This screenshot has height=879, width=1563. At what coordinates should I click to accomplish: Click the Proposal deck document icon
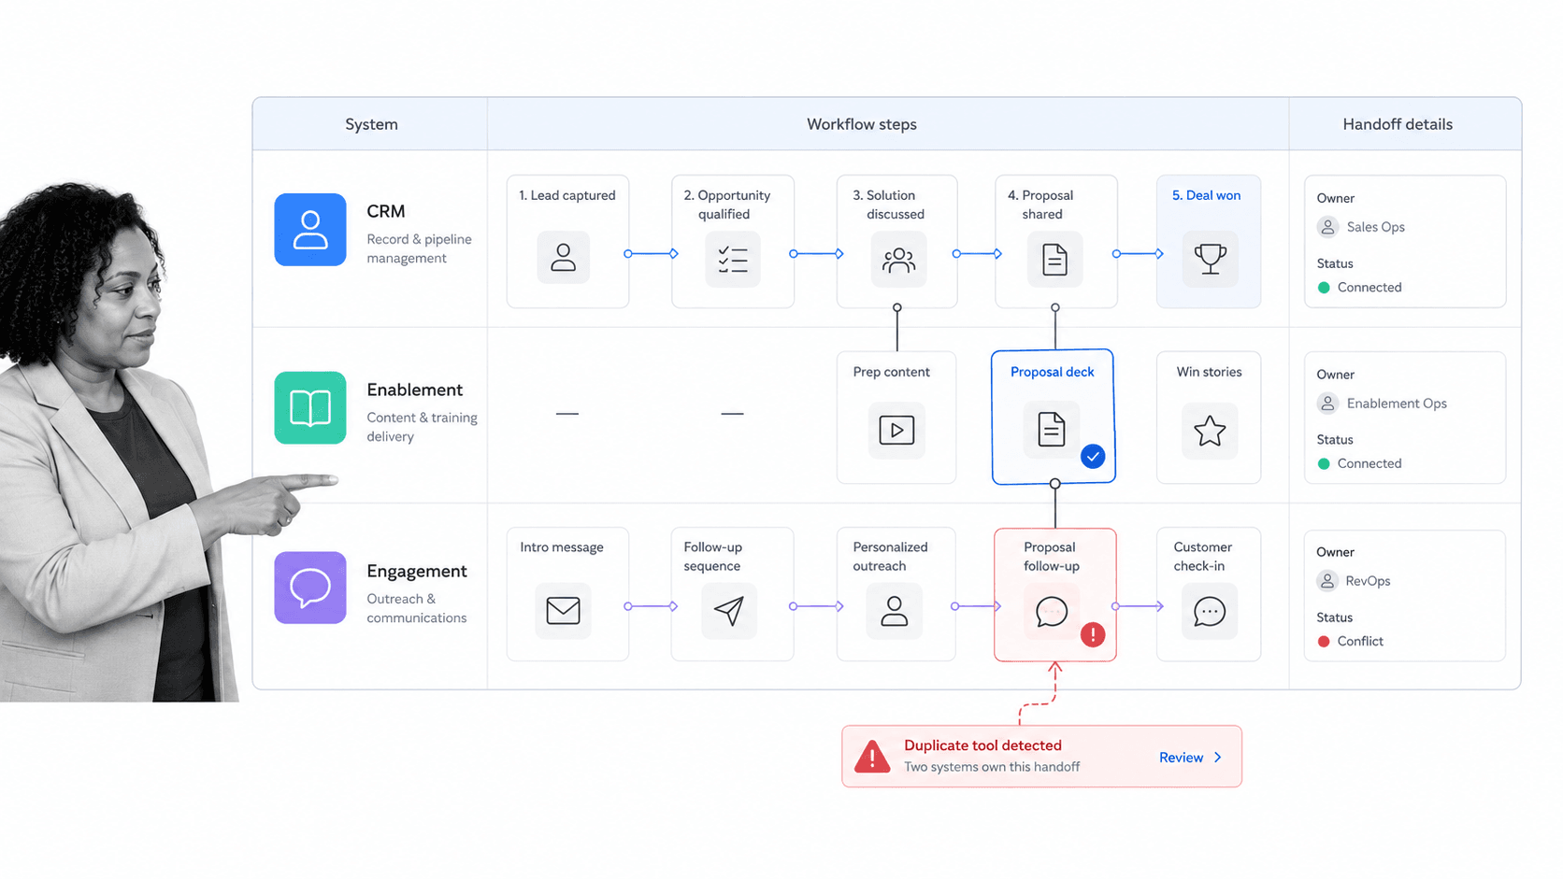point(1052,430)
